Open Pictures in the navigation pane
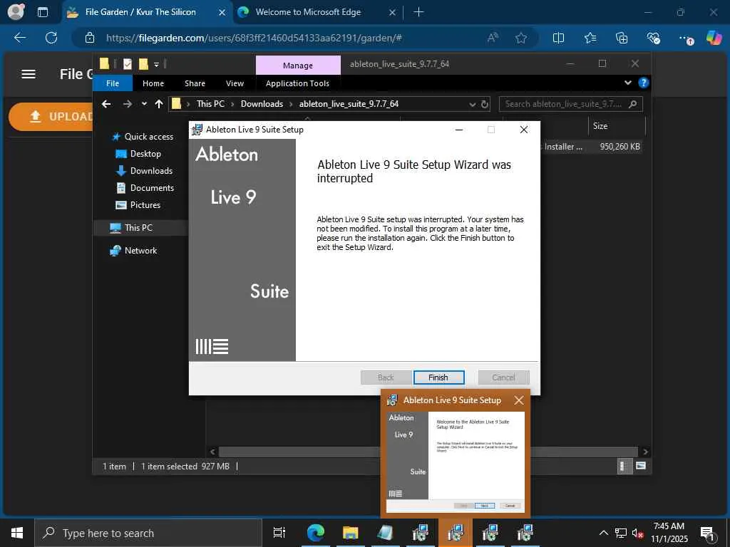Viewport: 730px width, 547px height. coord(138,205)
